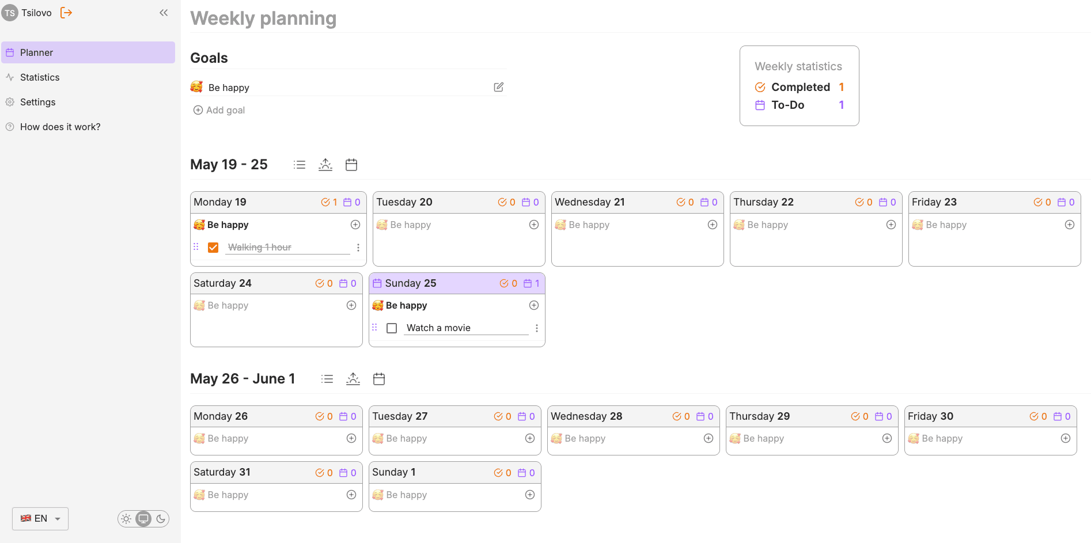Click the Be happy goal text
The image size is (1091, 543).
point(229,88)
